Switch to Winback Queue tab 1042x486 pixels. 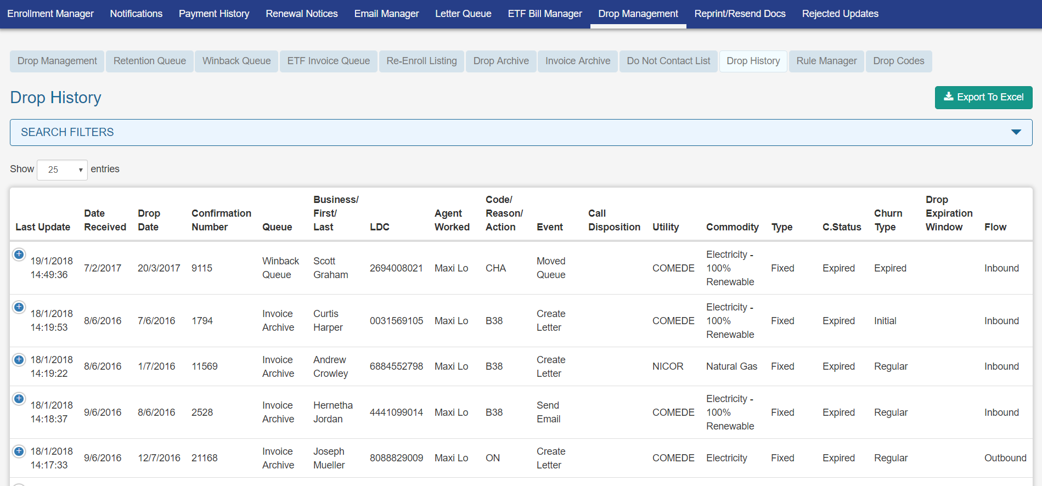[x=236, y=61]
